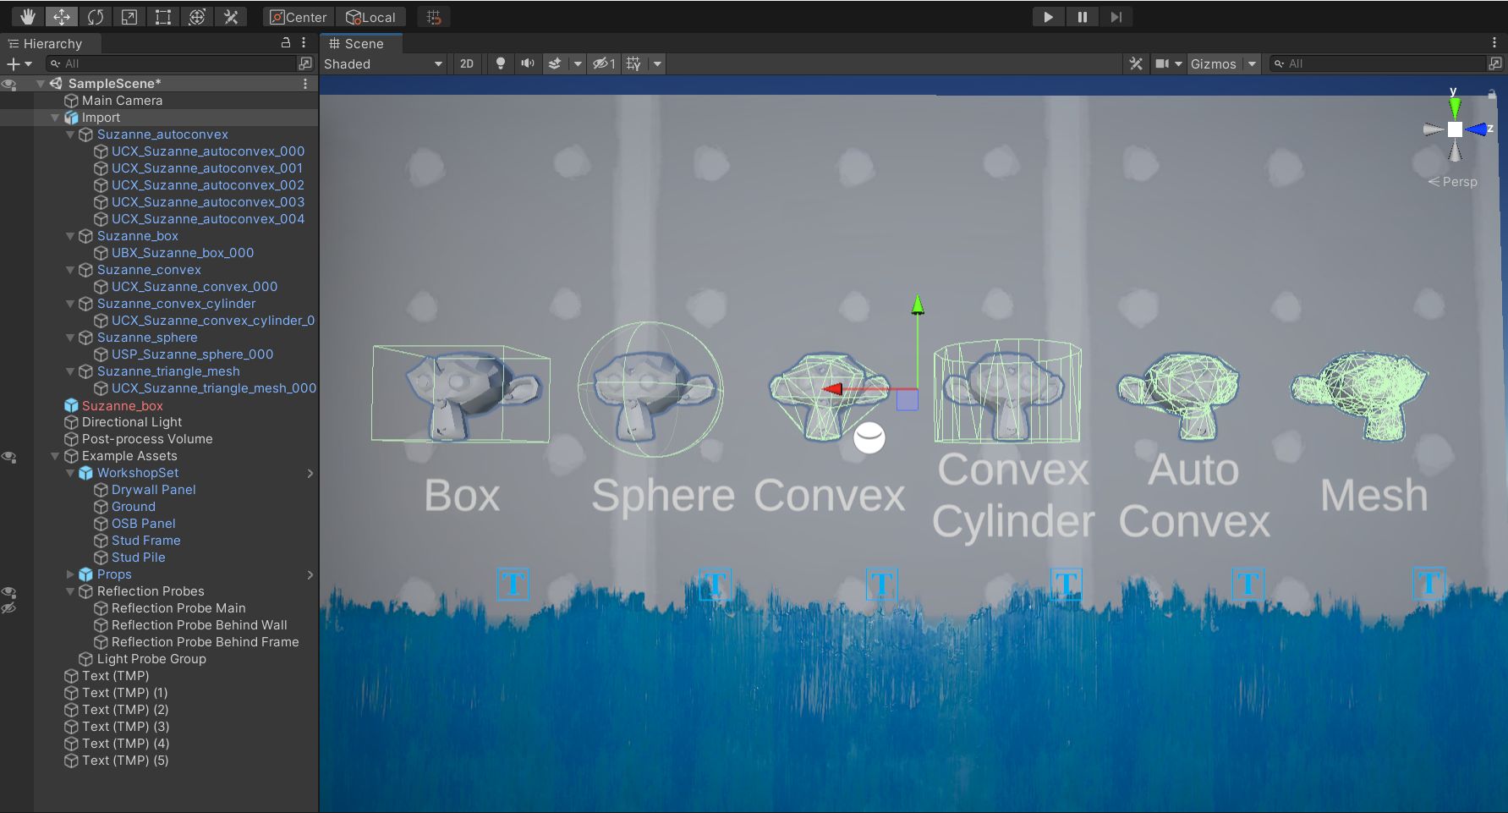Select the Hand tool in toolbar
Screen dimensions: 1508x813
28,17
